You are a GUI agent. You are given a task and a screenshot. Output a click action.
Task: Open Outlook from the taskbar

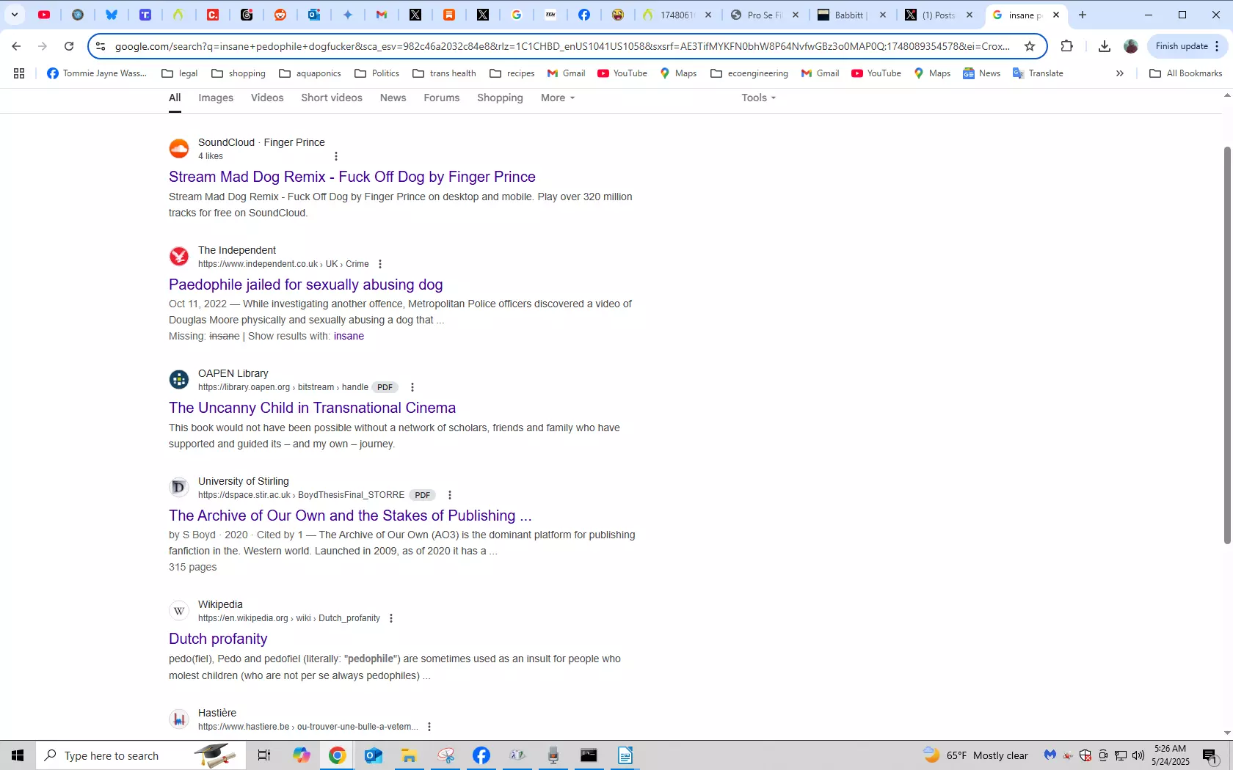click(x=373, y=755)
